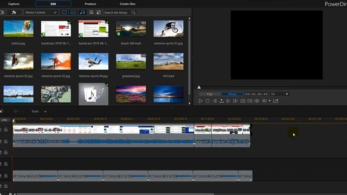
Task: Click the timeline fit-view icon left of ruler
Action: pos(4,120)
